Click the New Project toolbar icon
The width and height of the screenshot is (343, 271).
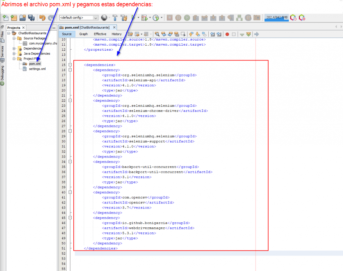14,18
